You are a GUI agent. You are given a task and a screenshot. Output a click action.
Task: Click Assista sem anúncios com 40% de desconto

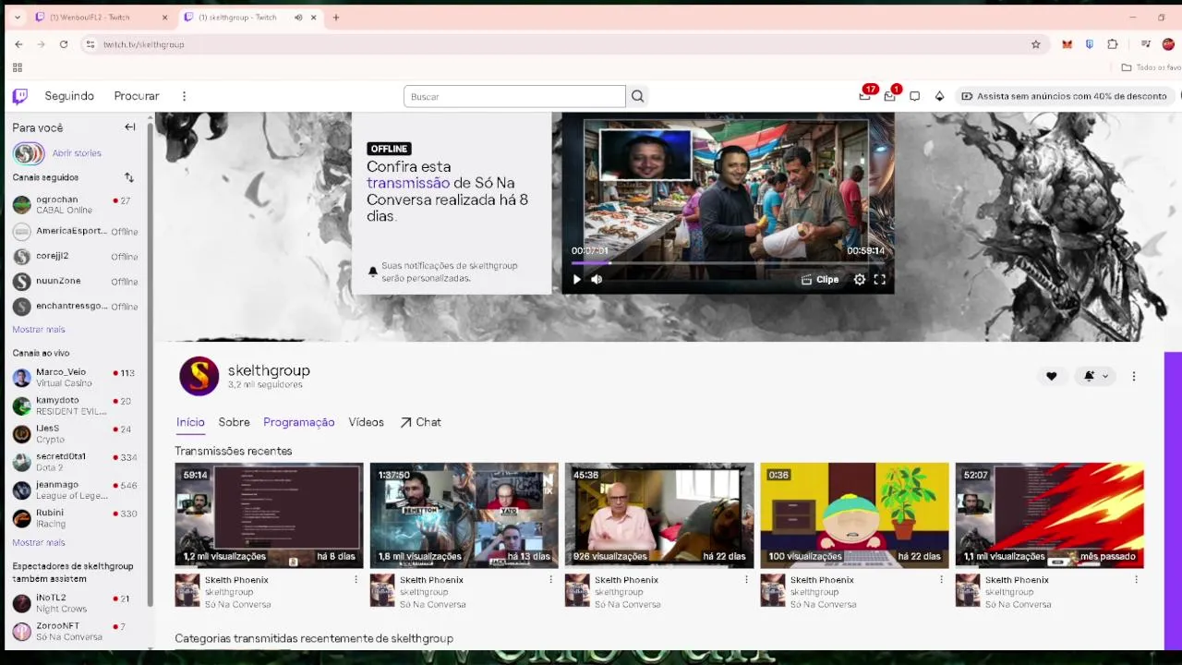click(1067, 96)
